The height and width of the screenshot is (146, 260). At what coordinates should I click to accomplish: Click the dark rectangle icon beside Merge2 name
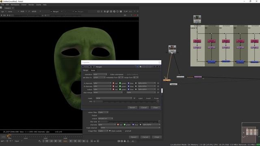click(89, 67)
